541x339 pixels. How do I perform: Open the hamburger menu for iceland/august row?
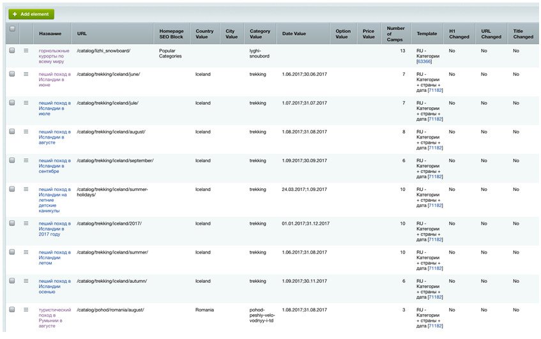point(26,132)
